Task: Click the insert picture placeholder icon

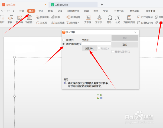Action: coord(98,98)
